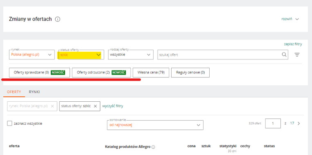Click the info icon beside Katalog produktów Allegro
The height and width of the screenshot is (155, 312).
coord(153,147)
